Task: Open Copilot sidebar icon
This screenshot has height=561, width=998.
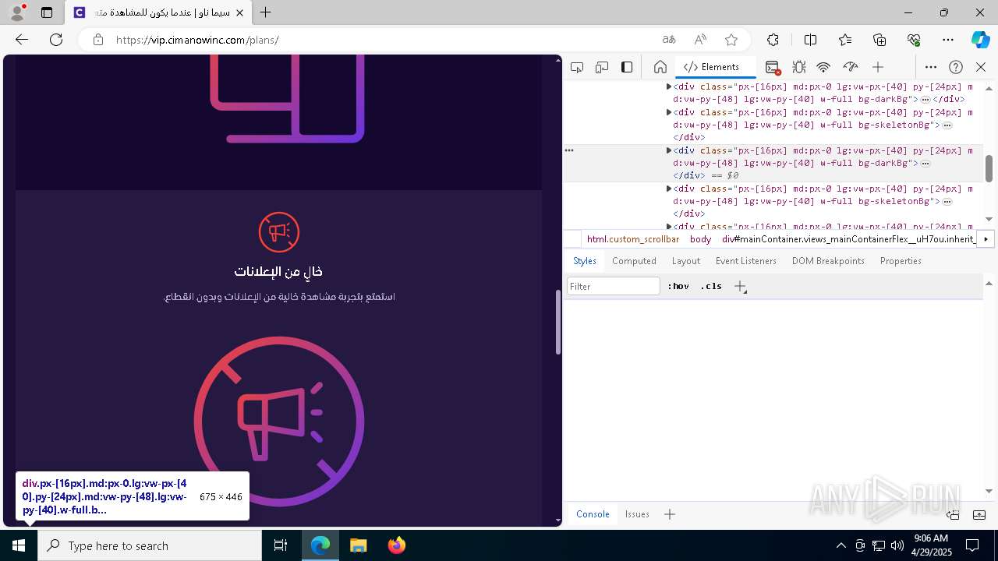Action: tap(980, 40)
